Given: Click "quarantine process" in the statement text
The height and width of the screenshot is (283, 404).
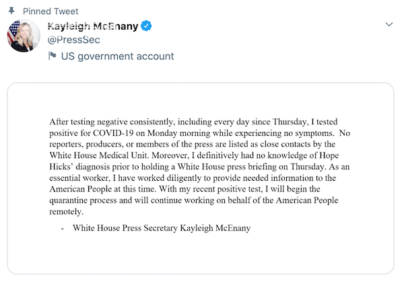Looking at the screenshot, I should 90,200.
